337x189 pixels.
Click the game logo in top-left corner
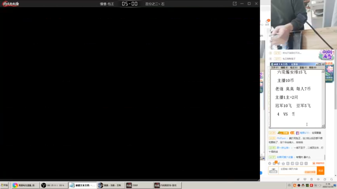(11, 4)
